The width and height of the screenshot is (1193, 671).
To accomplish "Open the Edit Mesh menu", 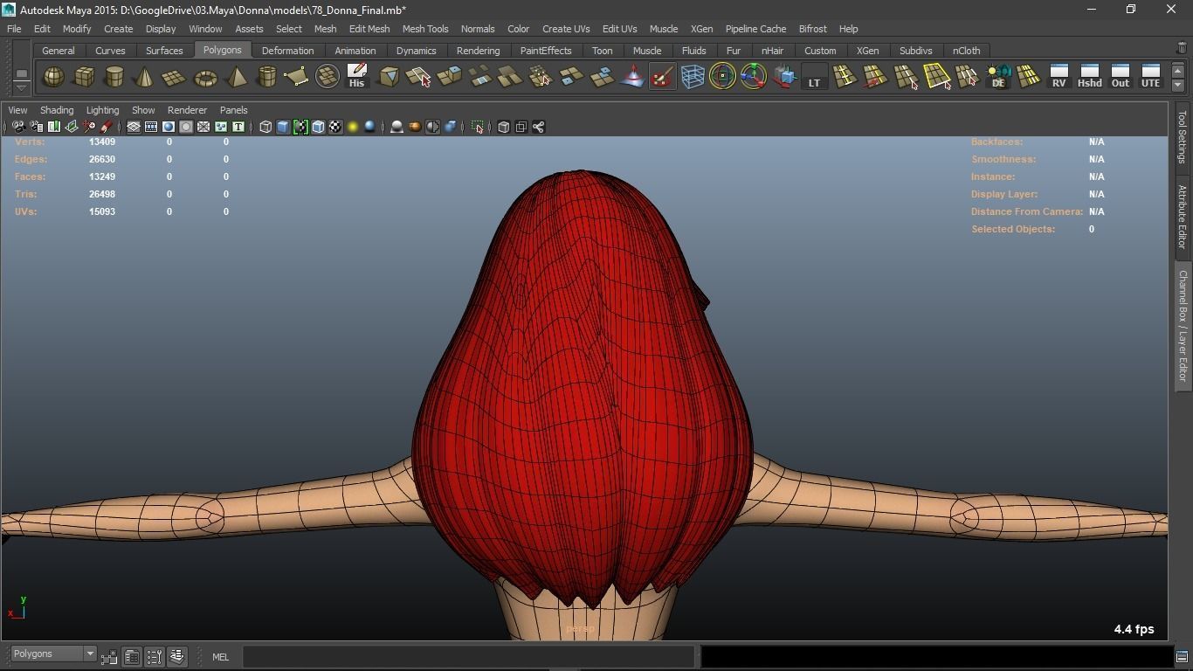I will pyautogui.click(x=369, y=29).
